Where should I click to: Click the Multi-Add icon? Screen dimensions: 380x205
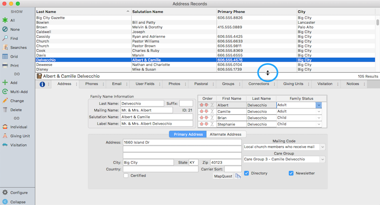[x=5, y=92]
